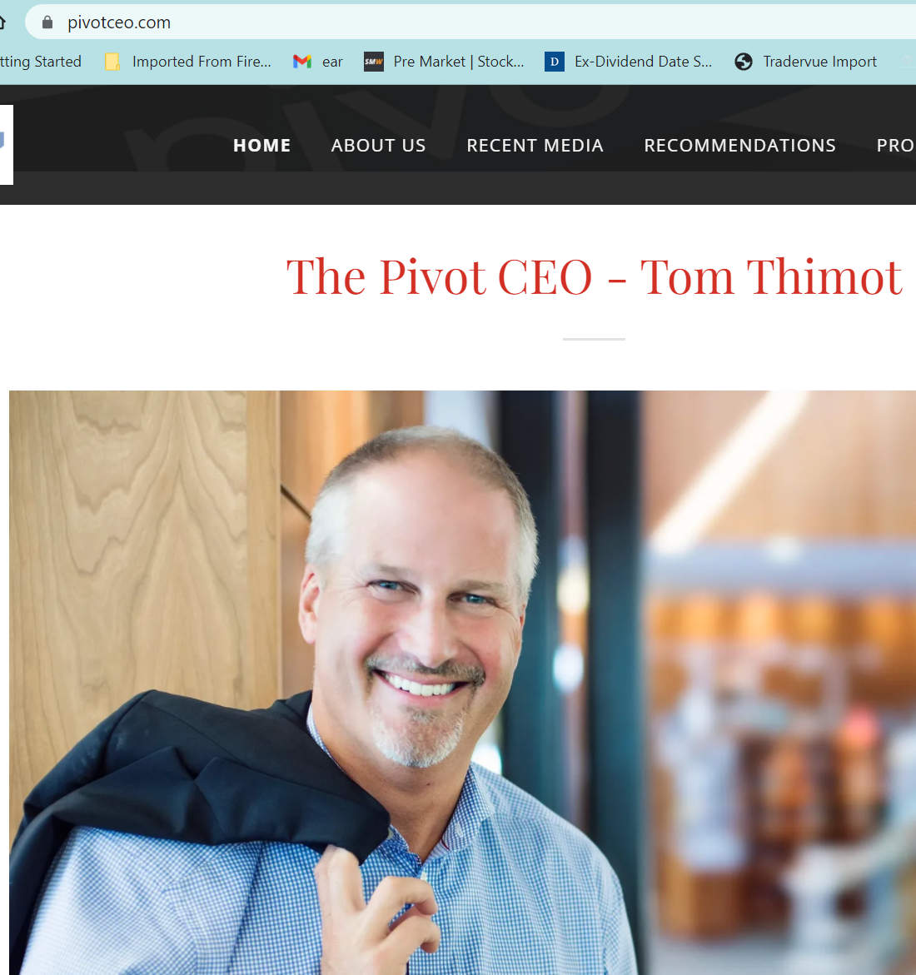Click the site logo in header
916x975 pixels.
click(x=6, y=144)
